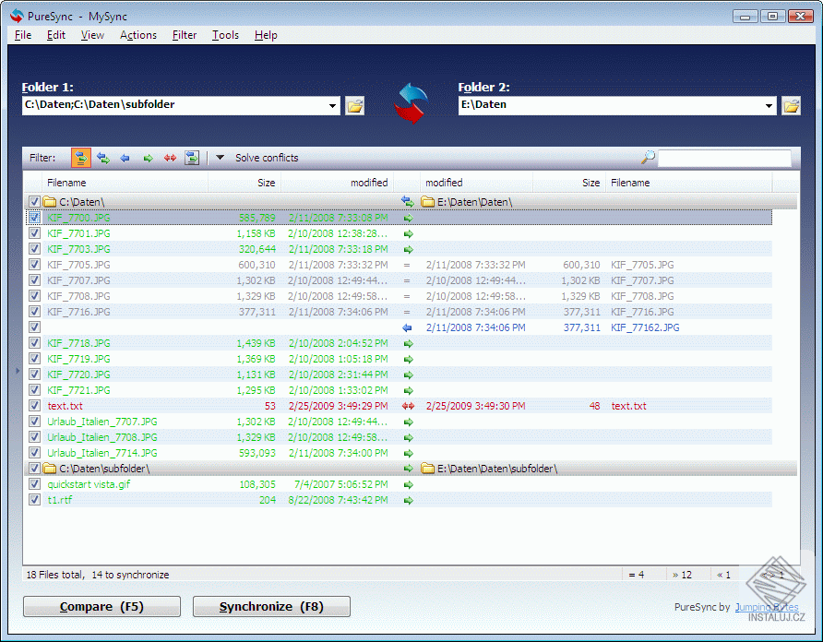
Task: Expand the Folder 1 path dropdown
Action: 333,106
